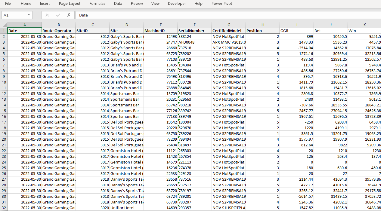
Task: Switch to the Insert tab
Action: tap(45, 4)
